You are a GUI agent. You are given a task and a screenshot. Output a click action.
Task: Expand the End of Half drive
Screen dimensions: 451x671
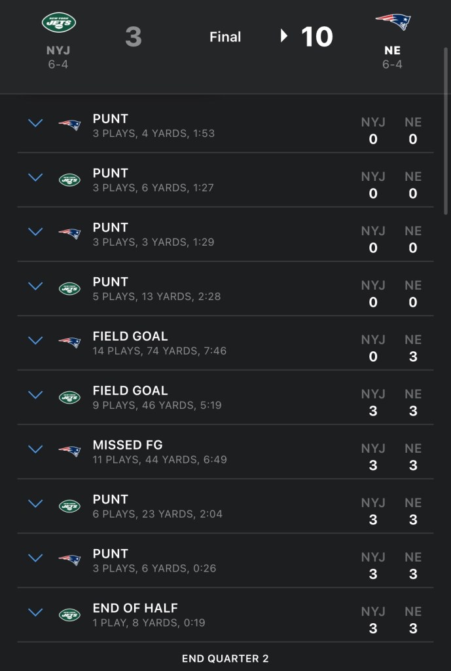click(x=35, y=613)
